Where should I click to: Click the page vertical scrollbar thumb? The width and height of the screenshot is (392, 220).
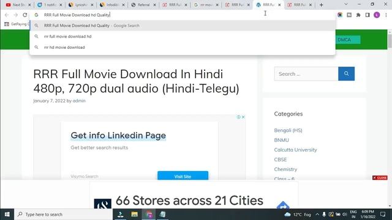390,41
